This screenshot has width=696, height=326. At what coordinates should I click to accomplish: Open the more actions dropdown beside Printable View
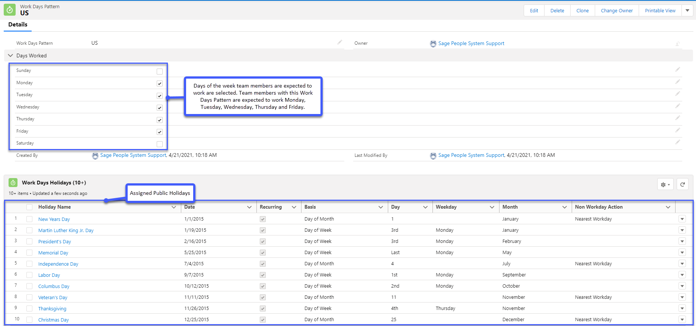[x=687, y=10]
